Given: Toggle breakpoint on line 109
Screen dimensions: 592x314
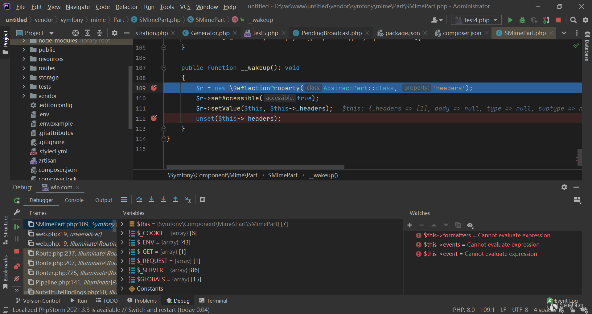Looking at the screenshot, I should [x=154, y=88].
